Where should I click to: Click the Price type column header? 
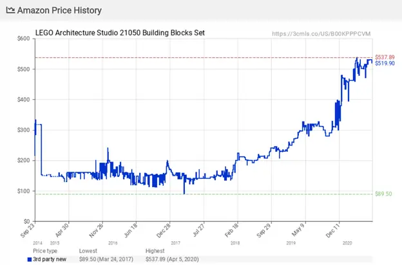(45, 251)
